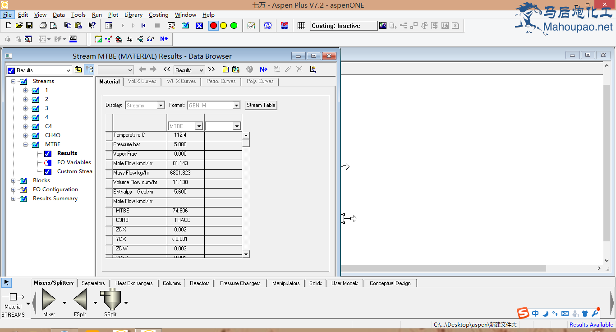This screenshot has width=616, height=332.
Task: Print using the printer toolbar icon
Action: 43,26
